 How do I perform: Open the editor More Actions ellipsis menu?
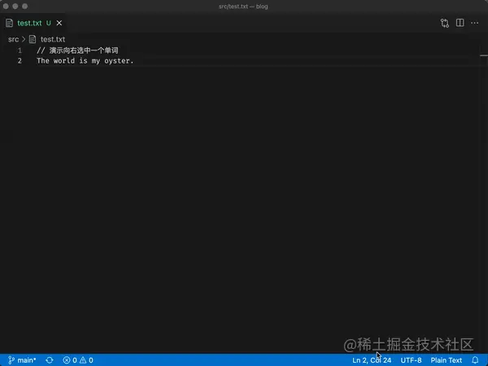point(474,24)
